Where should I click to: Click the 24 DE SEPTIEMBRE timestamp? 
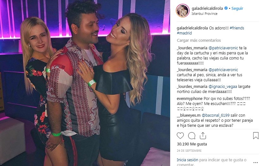click(x=189, y=151)
